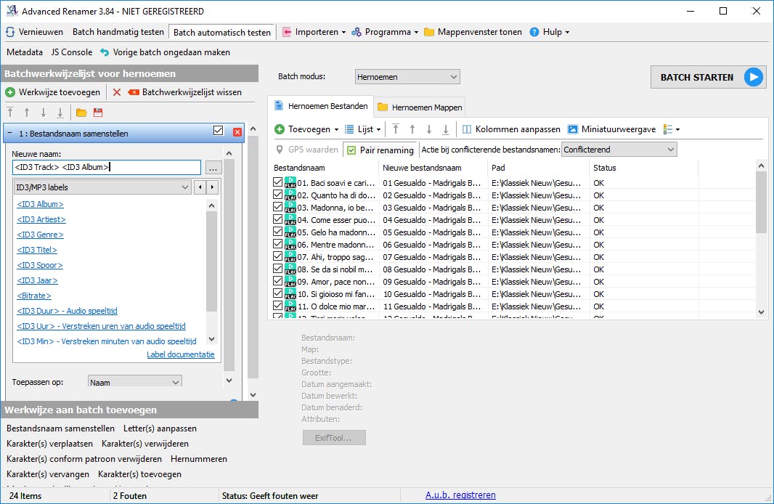Click the Miniatuurweergave thumbnail icon
The image size is (774, 504).
573,129
